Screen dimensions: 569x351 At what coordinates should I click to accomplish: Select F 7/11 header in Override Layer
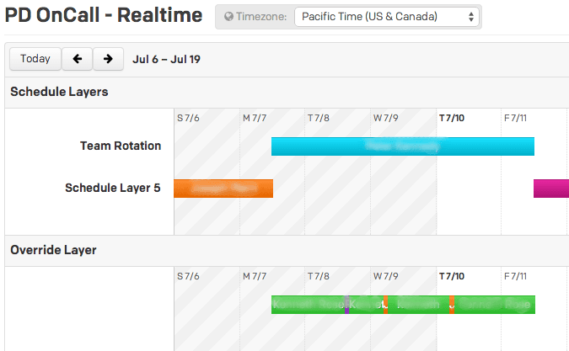click(515, 276)
